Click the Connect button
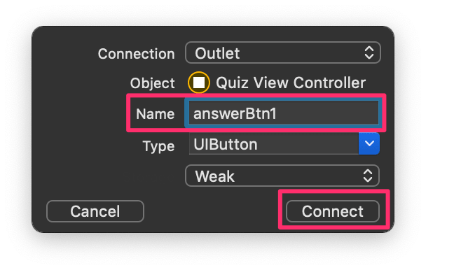Viewport: 454px width, 270px height. [332, 211]
